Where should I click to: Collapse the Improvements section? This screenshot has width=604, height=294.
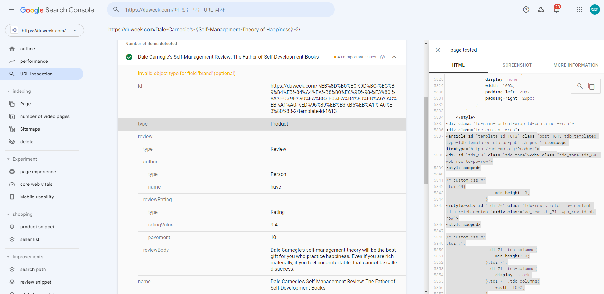coord(25,257)
